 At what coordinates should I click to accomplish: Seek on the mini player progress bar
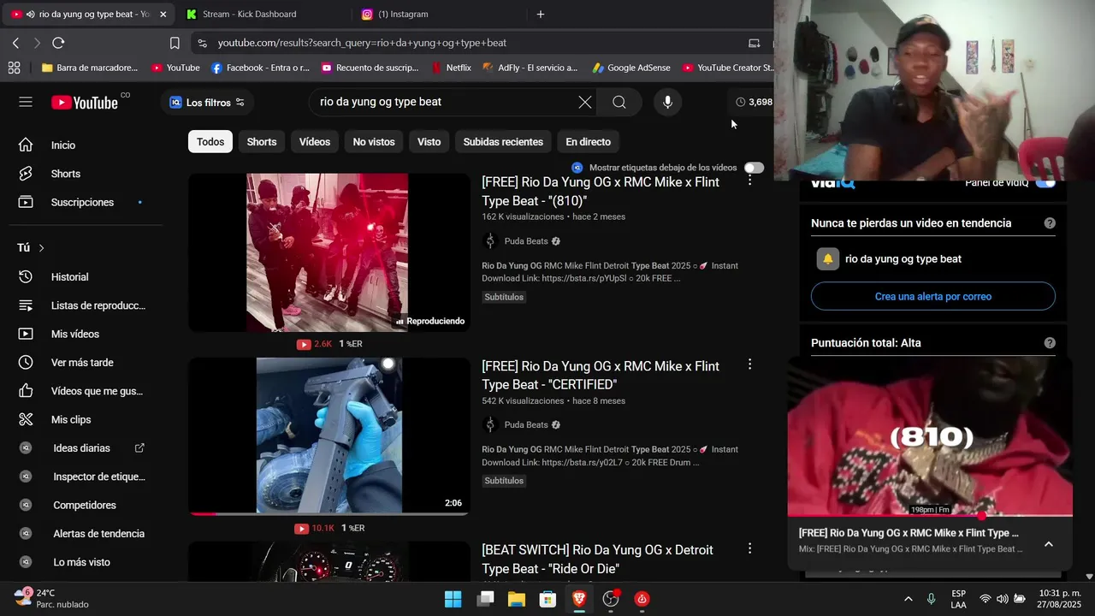(x=930, y=516)
